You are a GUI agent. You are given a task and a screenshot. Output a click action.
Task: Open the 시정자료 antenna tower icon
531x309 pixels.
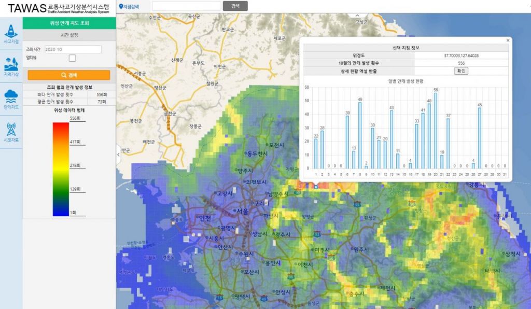11,132
